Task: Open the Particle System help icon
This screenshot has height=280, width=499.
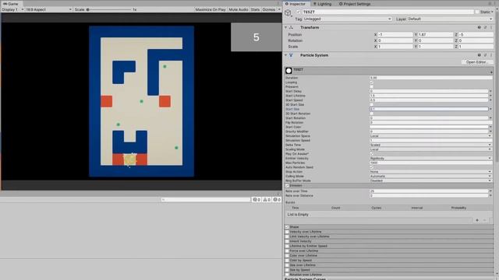Action: (x=480, y=55)
